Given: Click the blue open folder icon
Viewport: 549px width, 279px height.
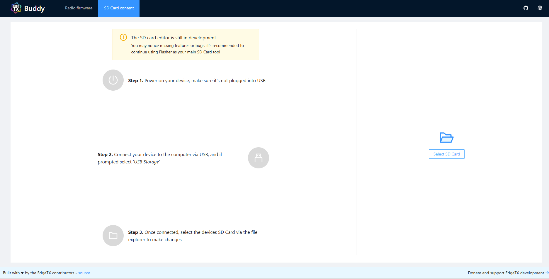Looking at the screenshot, I should click(446, 138).
